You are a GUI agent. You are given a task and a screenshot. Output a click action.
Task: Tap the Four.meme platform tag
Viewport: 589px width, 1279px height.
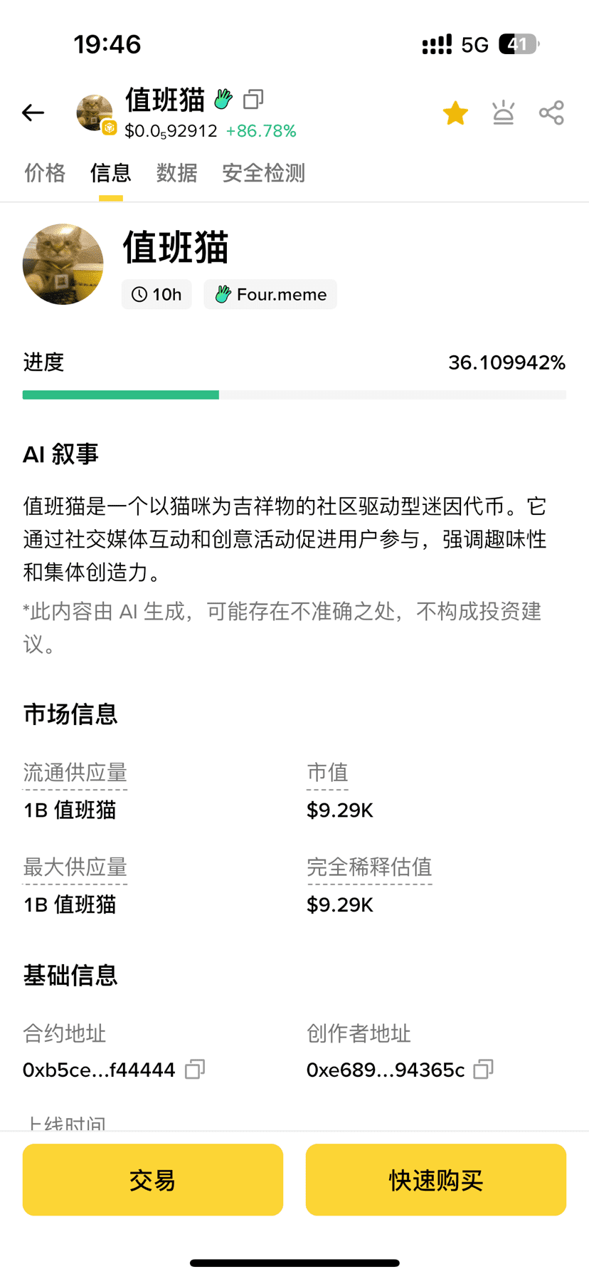tap(270, 295)
